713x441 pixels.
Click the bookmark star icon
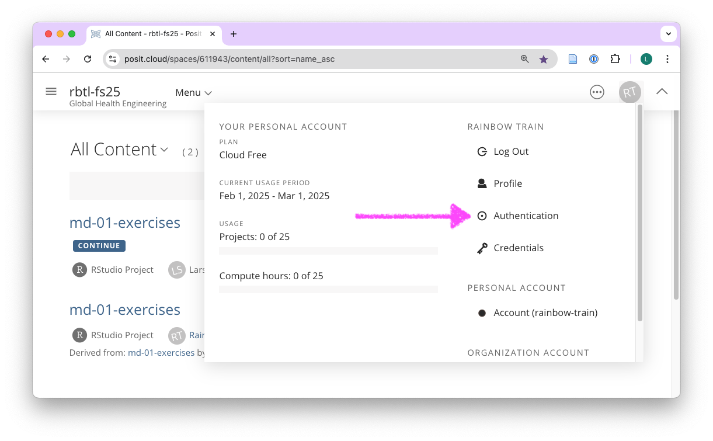pyautogui.click(x=544, y=59)
